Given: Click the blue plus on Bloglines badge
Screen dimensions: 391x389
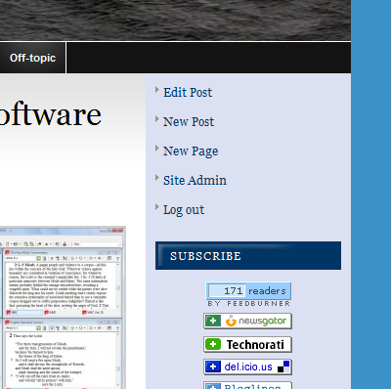Looking at the screenshot, I should pos(213,386).
